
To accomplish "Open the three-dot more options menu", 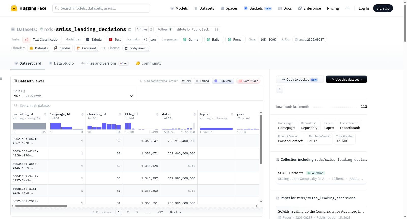I will (x=280, y=89).
